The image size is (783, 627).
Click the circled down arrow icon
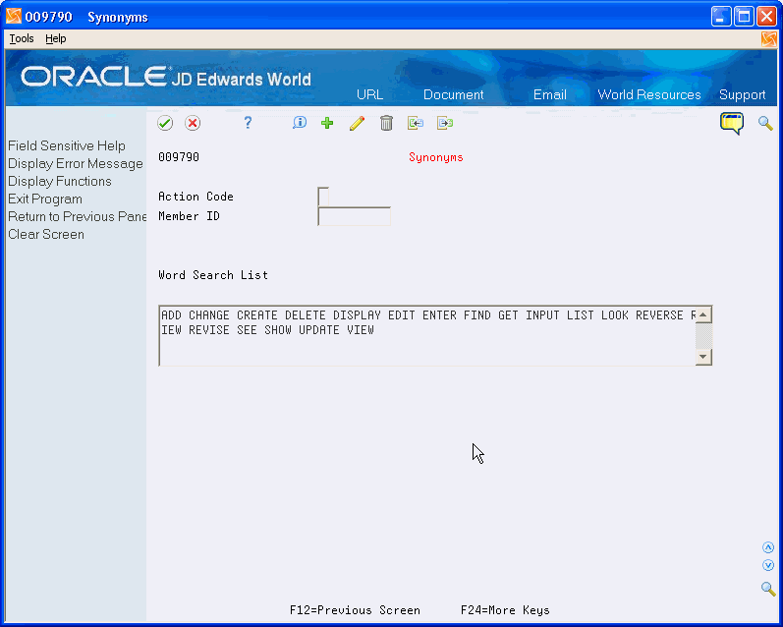tap(768, 565)
